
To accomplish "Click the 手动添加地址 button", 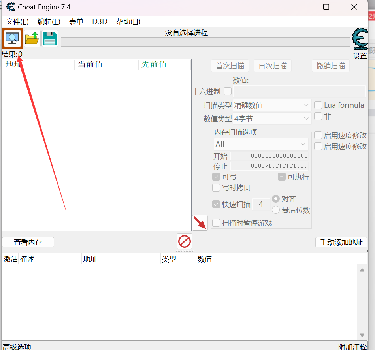I will [341, 242].
